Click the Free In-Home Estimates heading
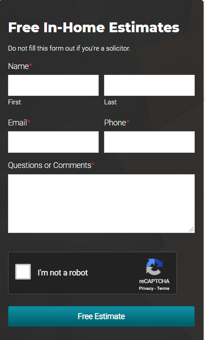 click(94, 27)
